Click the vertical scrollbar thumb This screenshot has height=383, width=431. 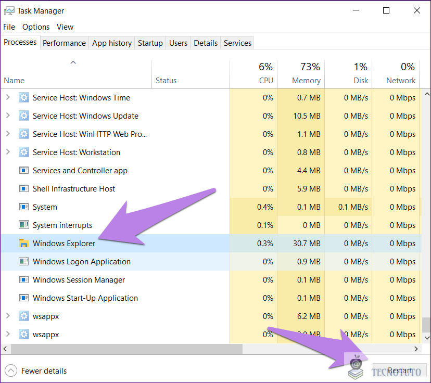427,325
